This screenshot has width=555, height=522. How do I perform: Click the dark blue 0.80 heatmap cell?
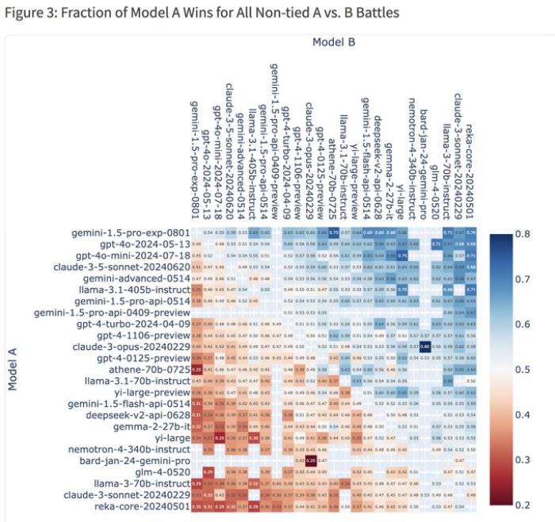pos(425,347)
